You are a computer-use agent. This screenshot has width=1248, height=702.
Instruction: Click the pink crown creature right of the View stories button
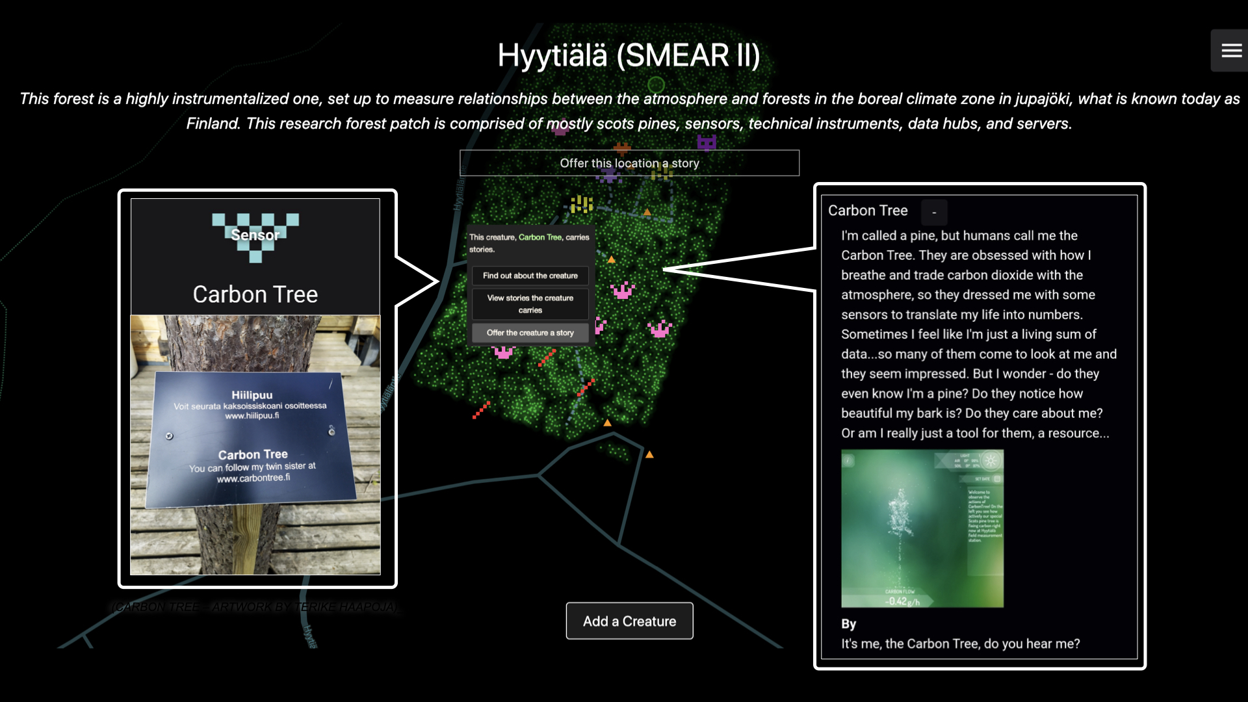click(x=623, y=291)
